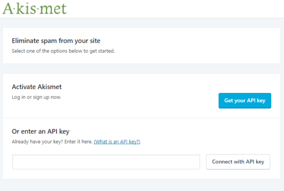Click the divider line above Or enter an API key

142,118
